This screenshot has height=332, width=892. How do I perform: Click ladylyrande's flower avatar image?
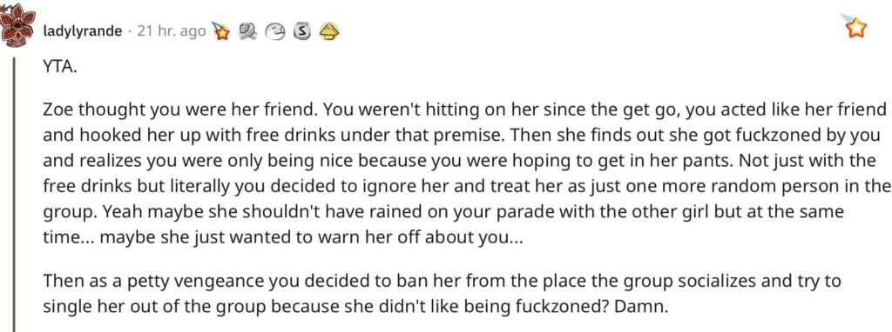click(x=19, y=29)
